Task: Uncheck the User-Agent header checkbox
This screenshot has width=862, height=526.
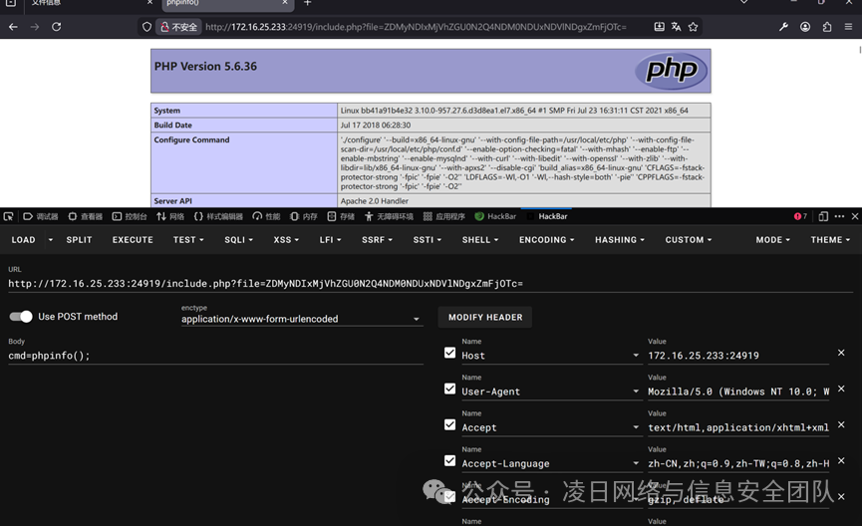Action: [x=449, y=389]
